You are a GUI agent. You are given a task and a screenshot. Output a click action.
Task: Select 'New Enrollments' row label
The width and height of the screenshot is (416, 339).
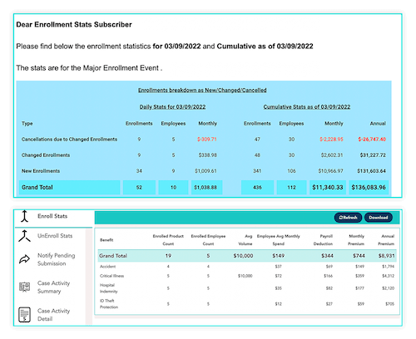pos(41,171)
